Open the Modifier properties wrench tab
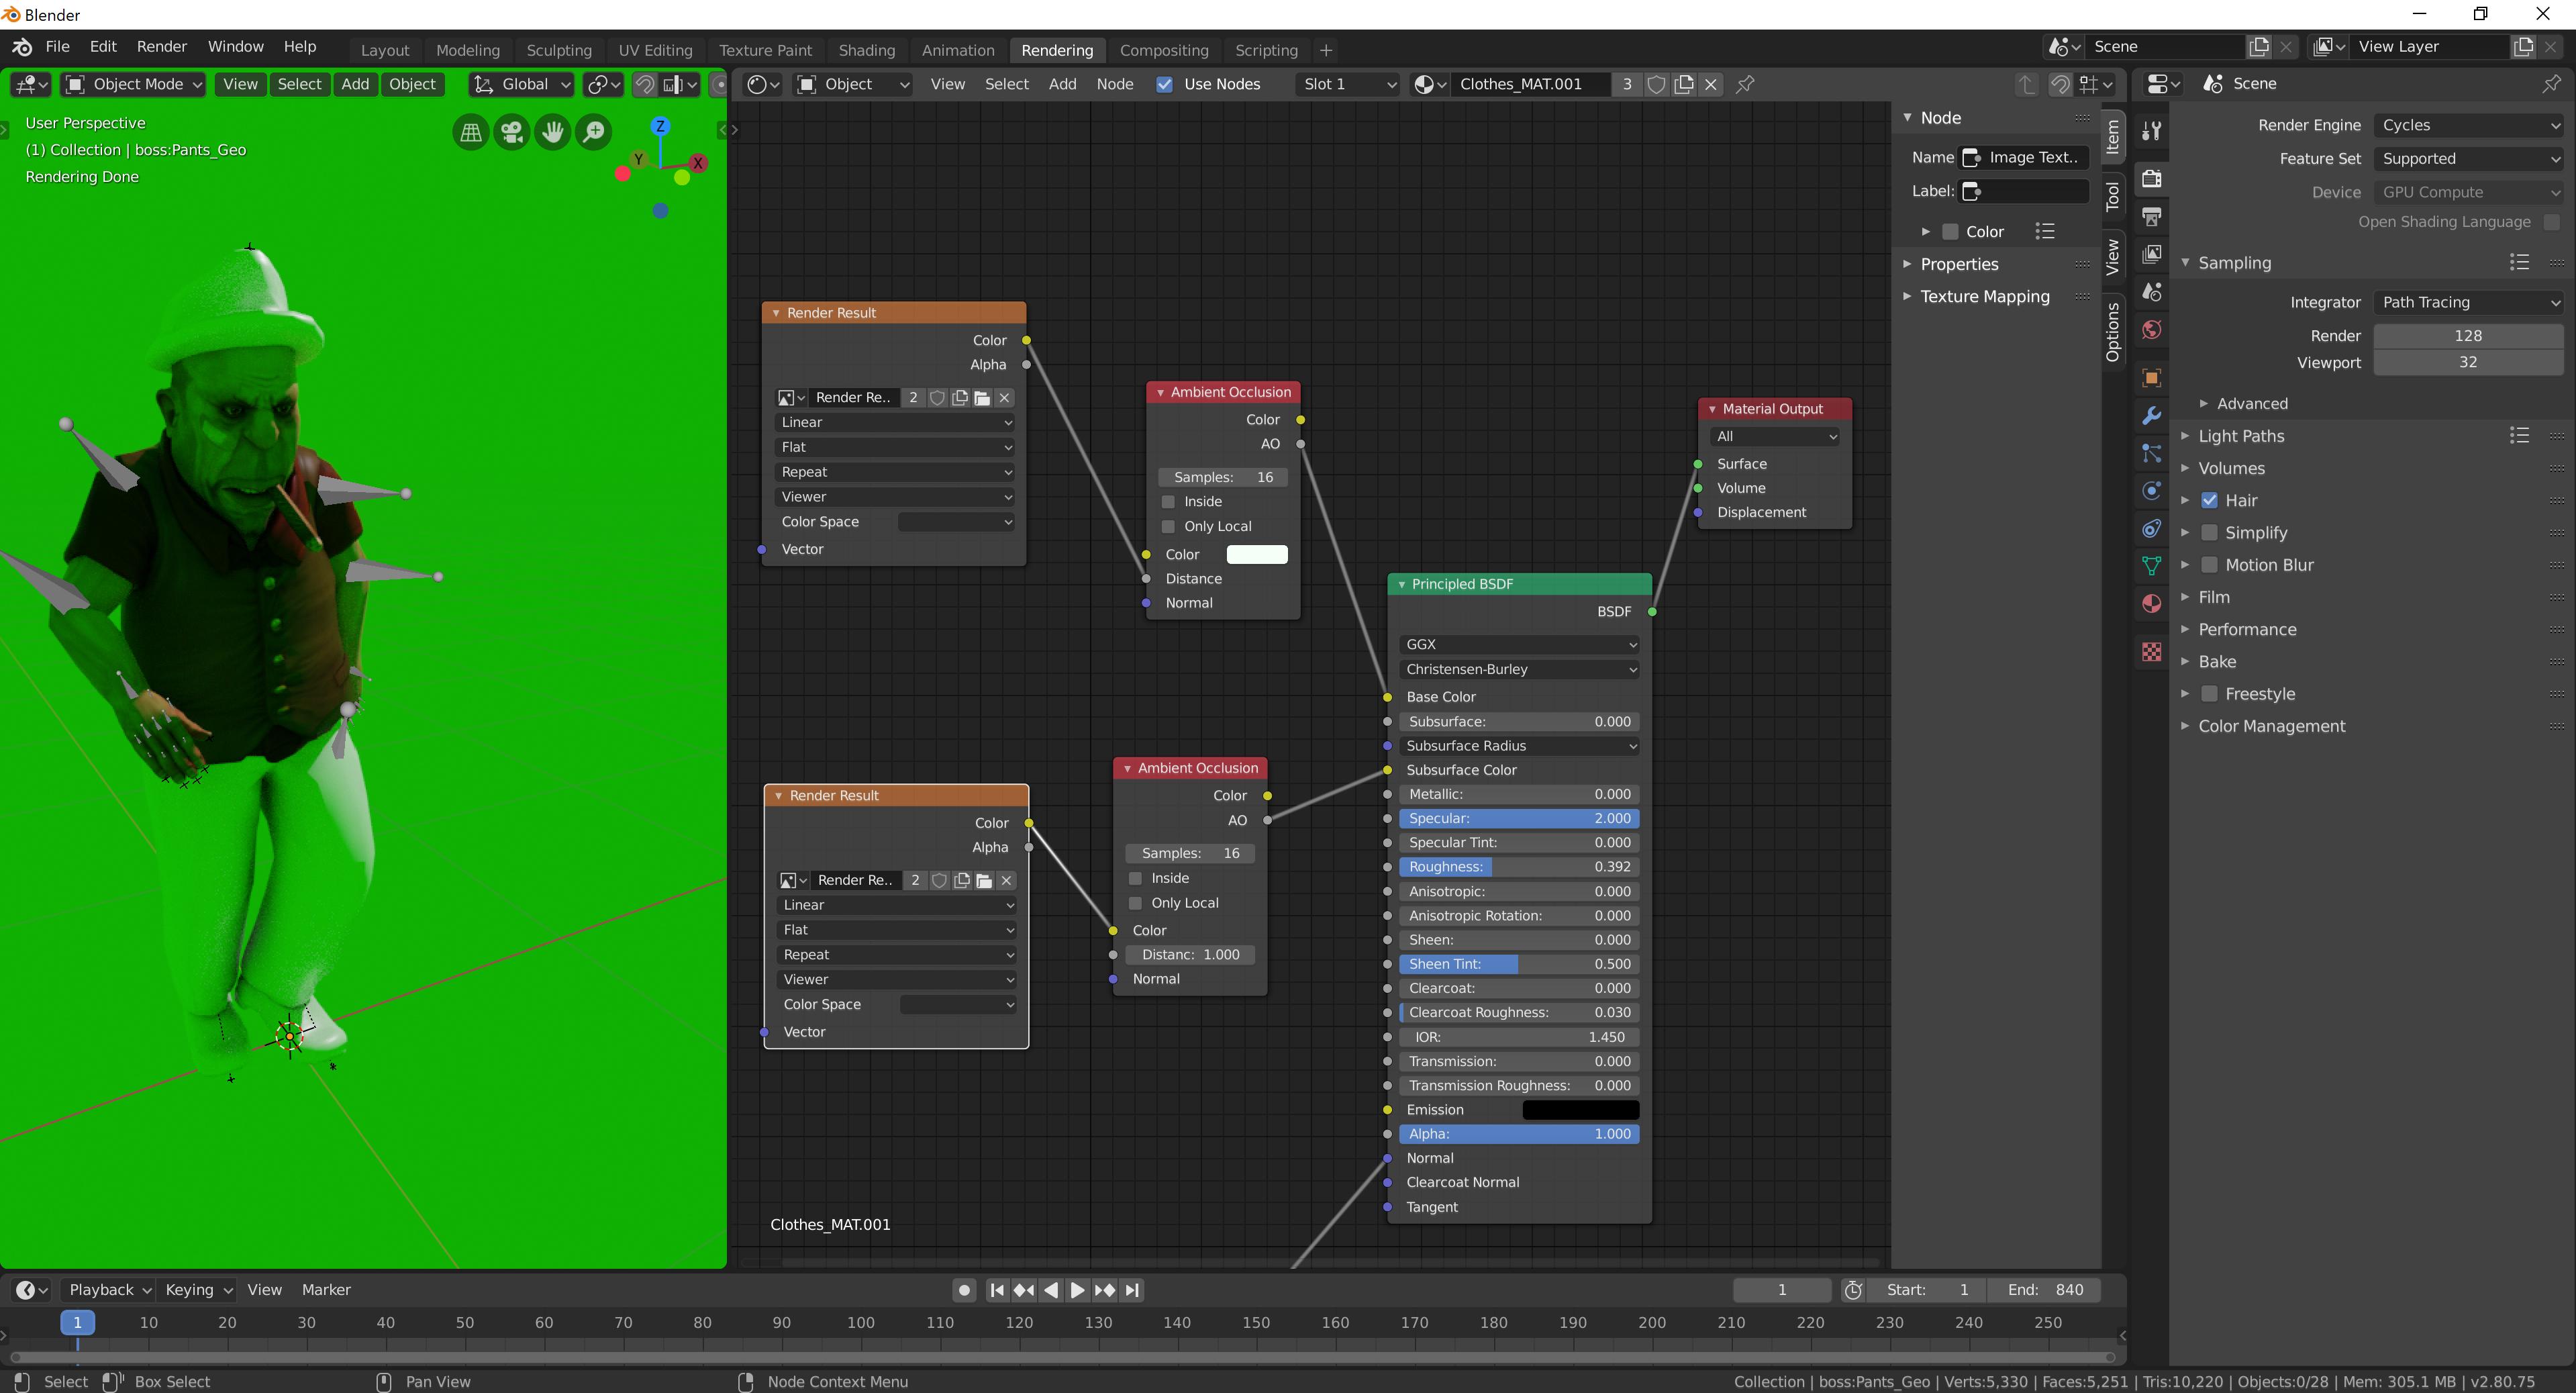 click(x=2151, y=416)
